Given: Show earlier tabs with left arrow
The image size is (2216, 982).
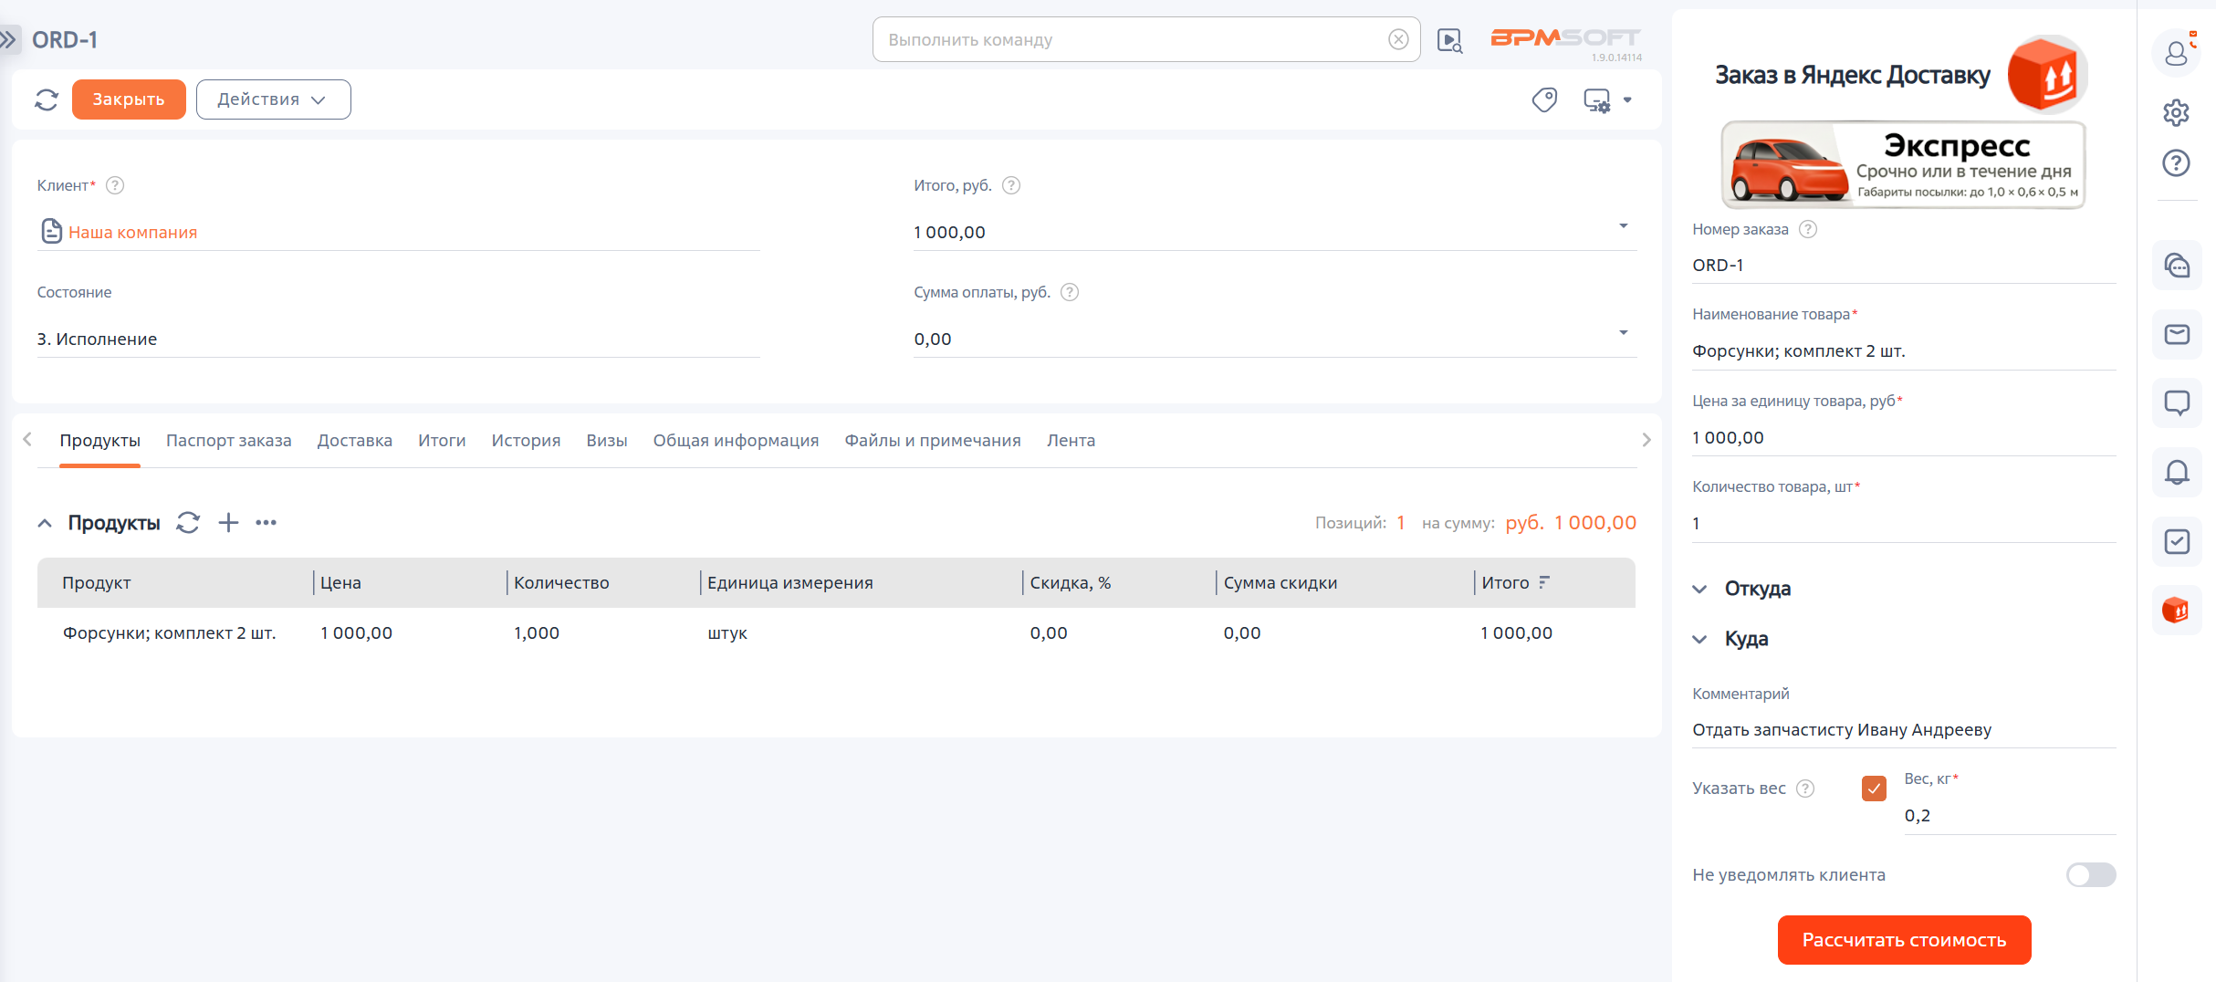Looking at the screenshot, I should point(27,440).
